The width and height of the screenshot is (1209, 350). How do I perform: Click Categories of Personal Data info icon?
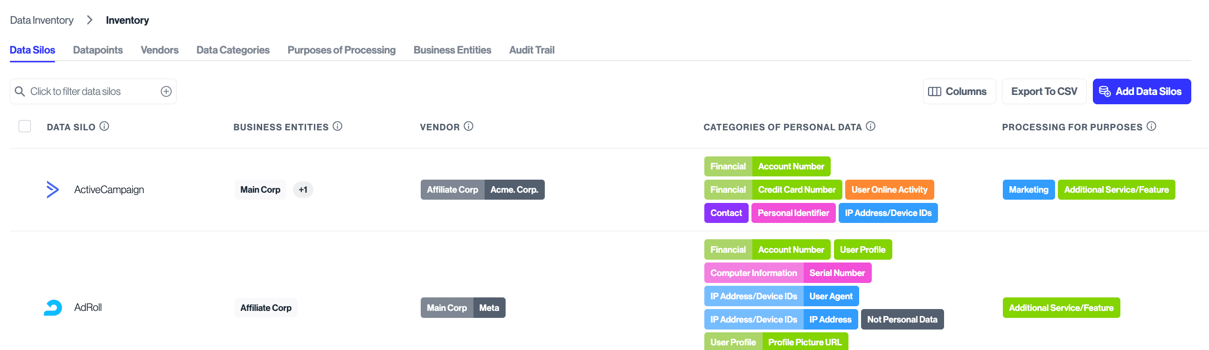[x=871, y=127]
